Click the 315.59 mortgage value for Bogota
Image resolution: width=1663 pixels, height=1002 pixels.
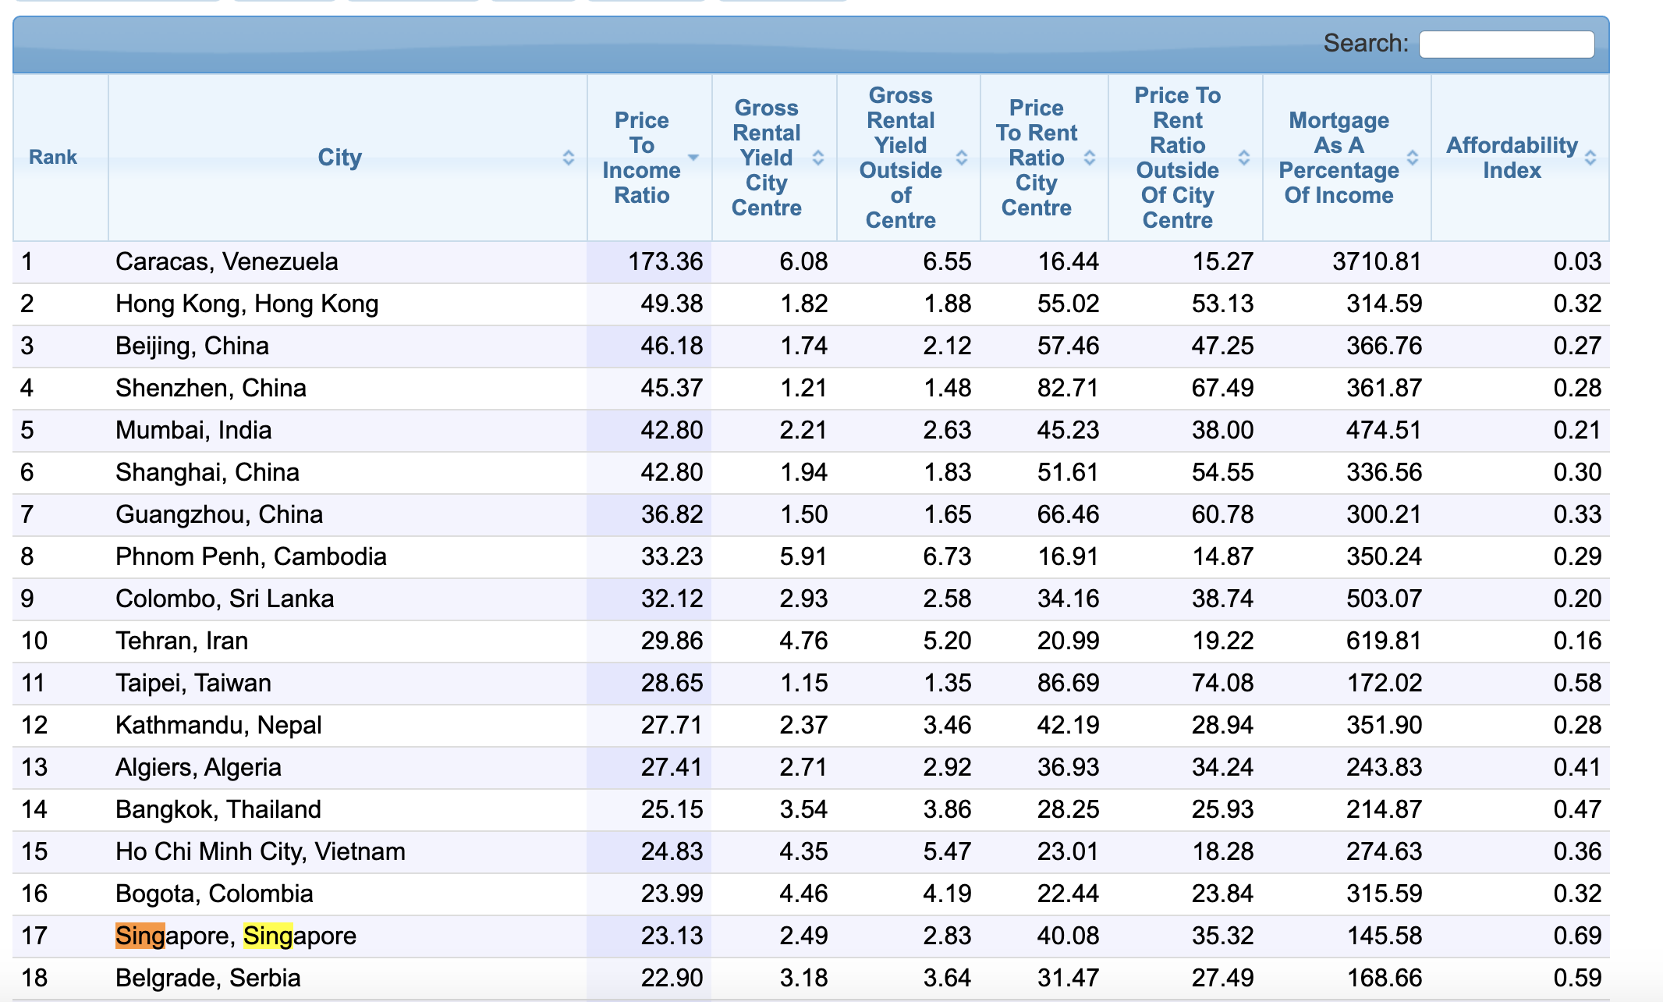pos(1385,894)
